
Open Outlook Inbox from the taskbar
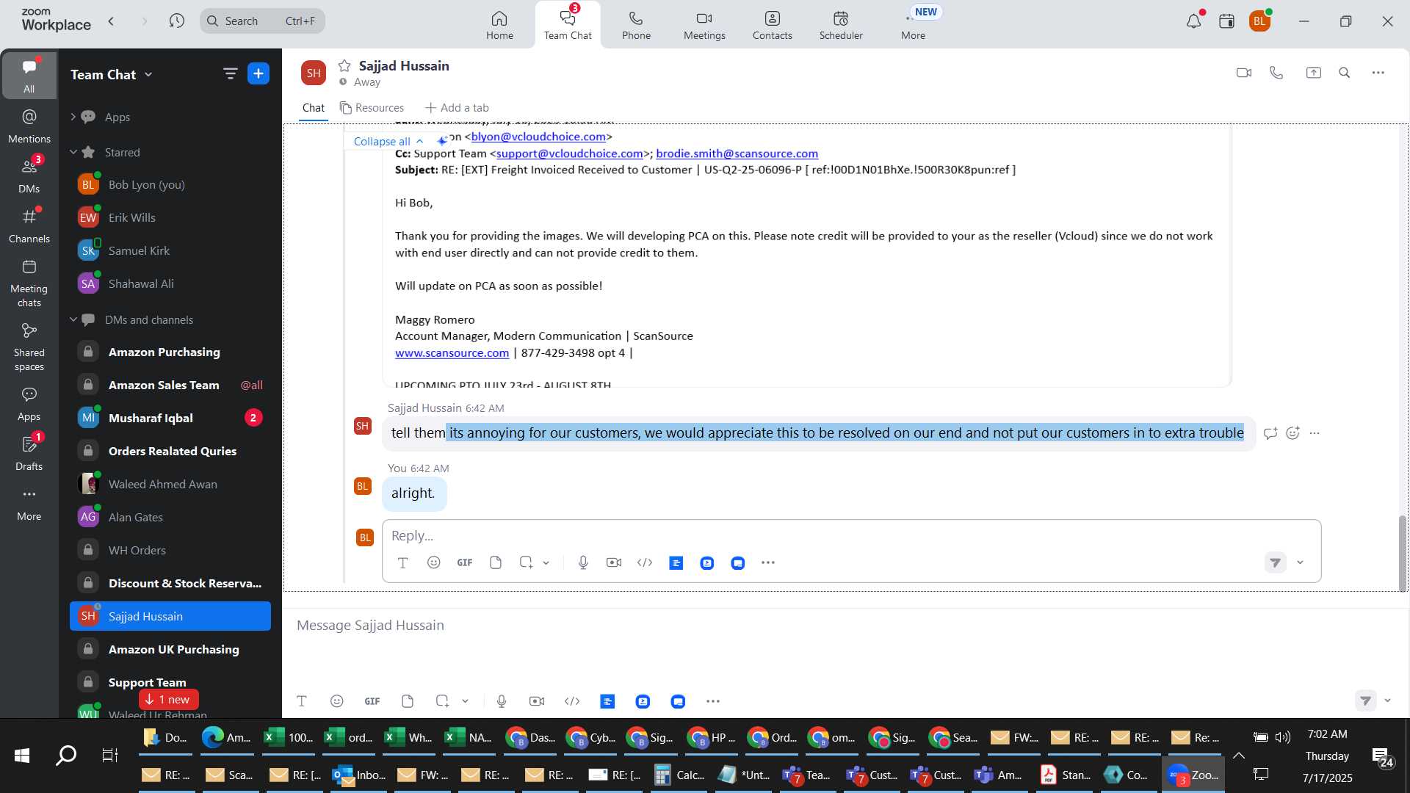click(x=360, y=775)
